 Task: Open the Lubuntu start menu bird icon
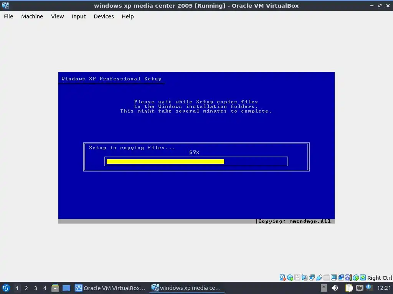tap(6, 288)
